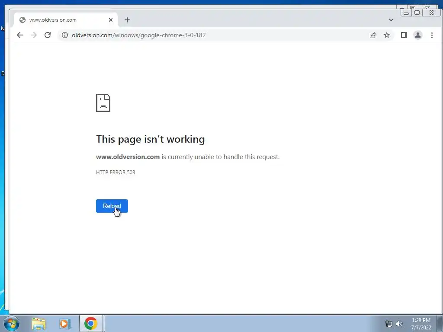Screen dimensions: 443x332
Task: Open Chrome three-dot menu
Action: [432, 35]
